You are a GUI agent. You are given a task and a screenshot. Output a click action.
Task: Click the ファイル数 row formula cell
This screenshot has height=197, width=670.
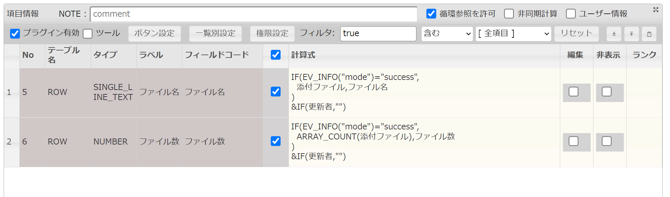click(x=424, y=142)
